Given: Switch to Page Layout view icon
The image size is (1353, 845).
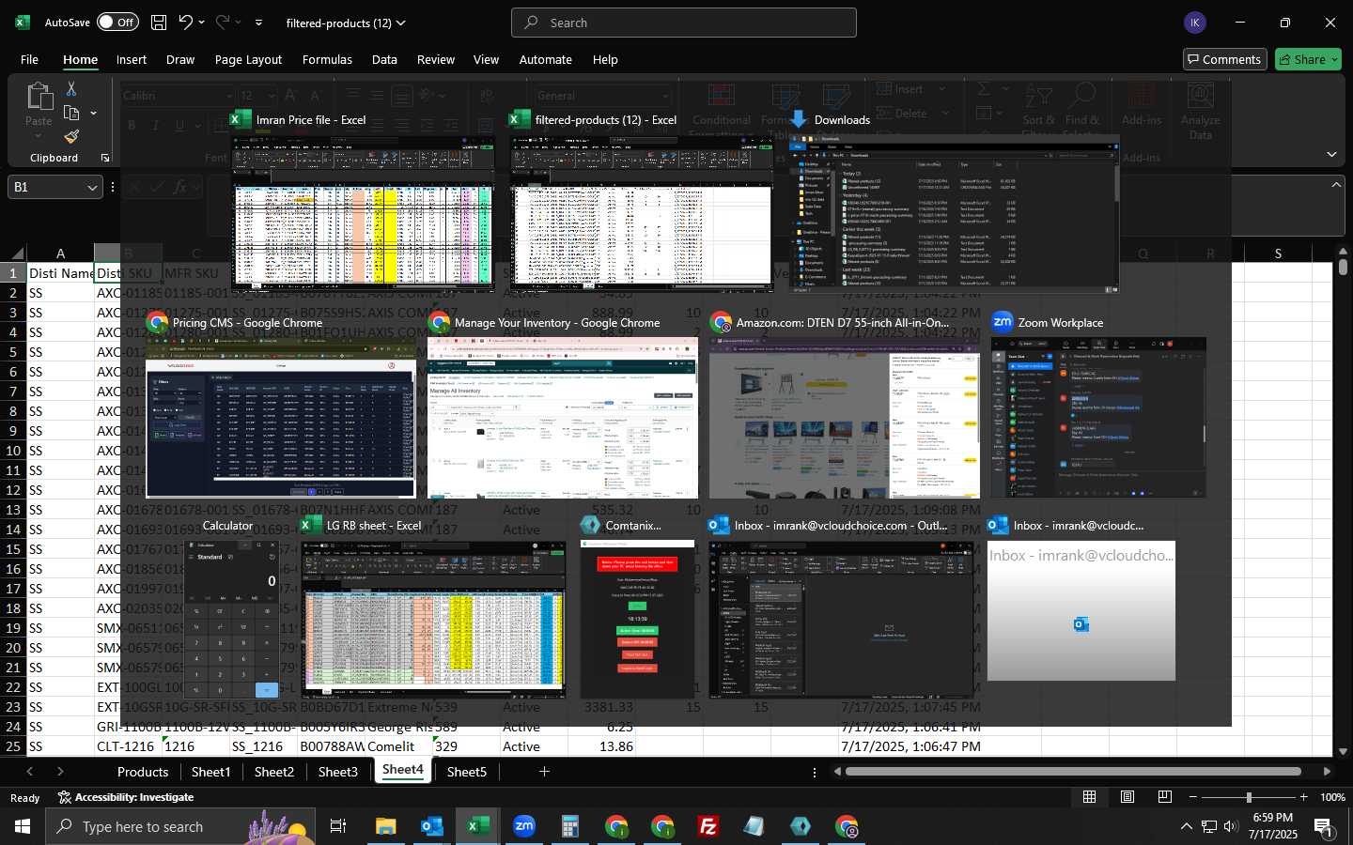Looking at the screenshot, I should click(1127, 797).
